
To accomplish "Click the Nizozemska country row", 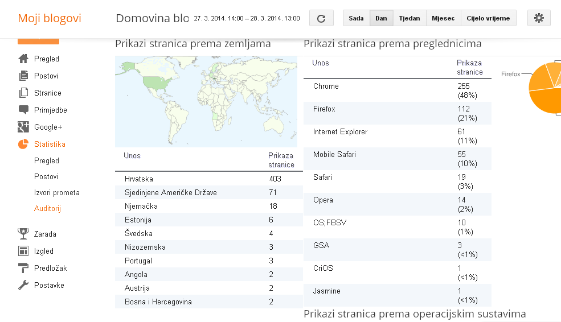I will (x=209, y=247).
